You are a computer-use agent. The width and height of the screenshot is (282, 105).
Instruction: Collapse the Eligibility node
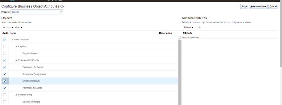pyautogui.click(x=16, y=46)
